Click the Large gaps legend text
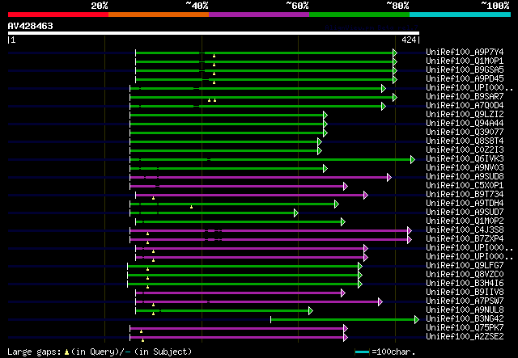Viewport: 518px width, 358px height. click(34, 352)
